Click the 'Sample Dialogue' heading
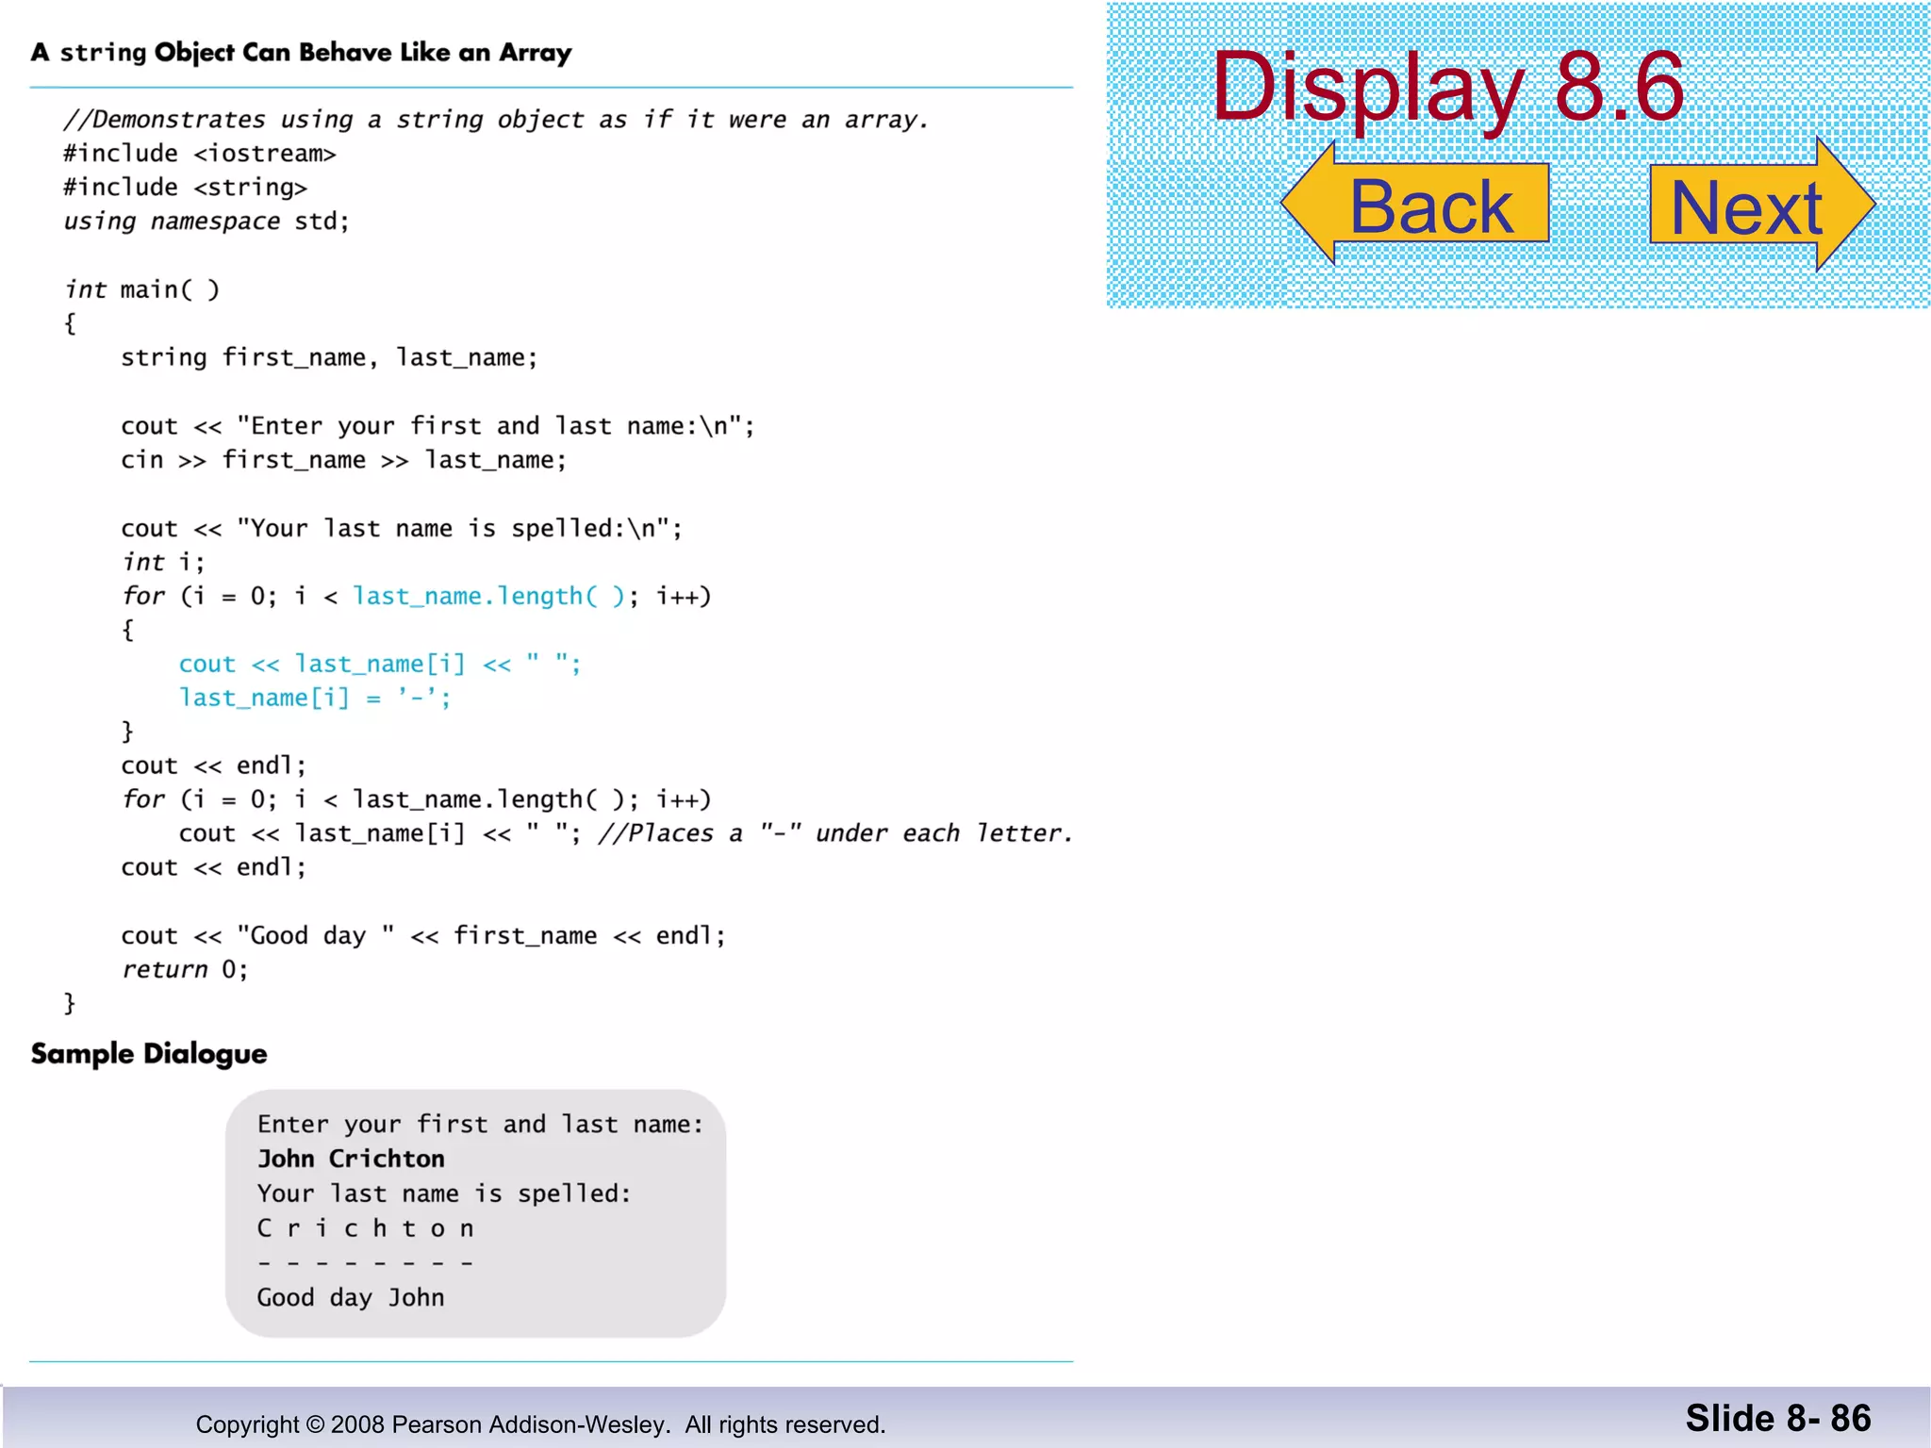Viewport: 1931px width, 1448px height. (149, 1054)
